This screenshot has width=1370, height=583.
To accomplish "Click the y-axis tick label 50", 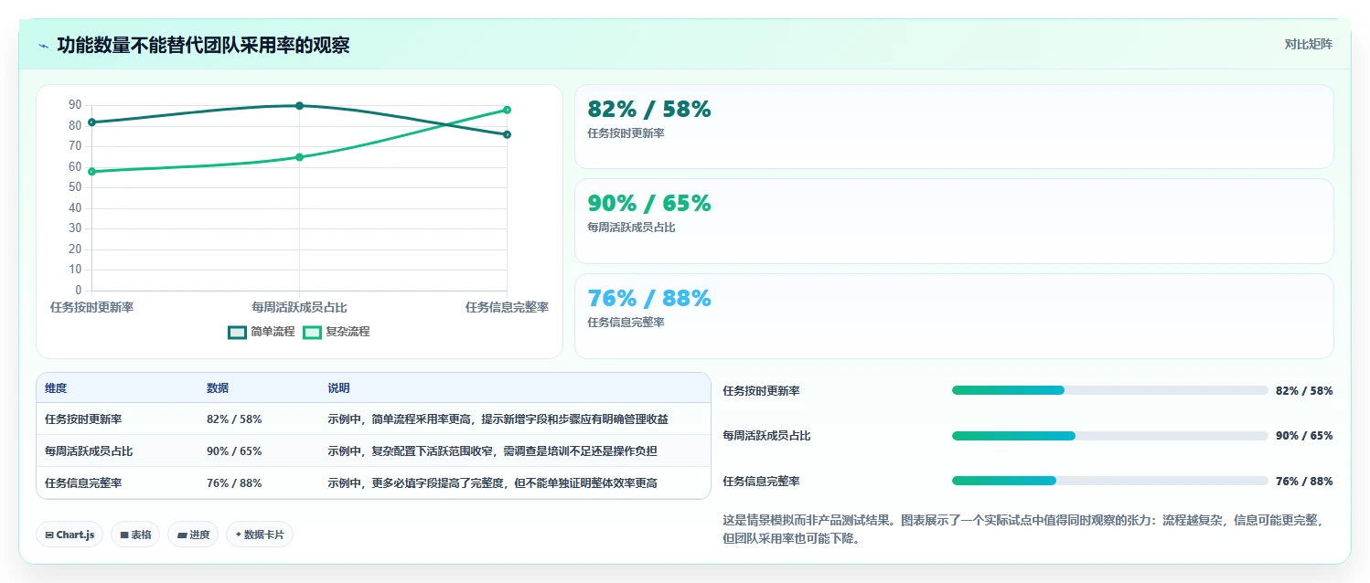I will click(74, 187).
